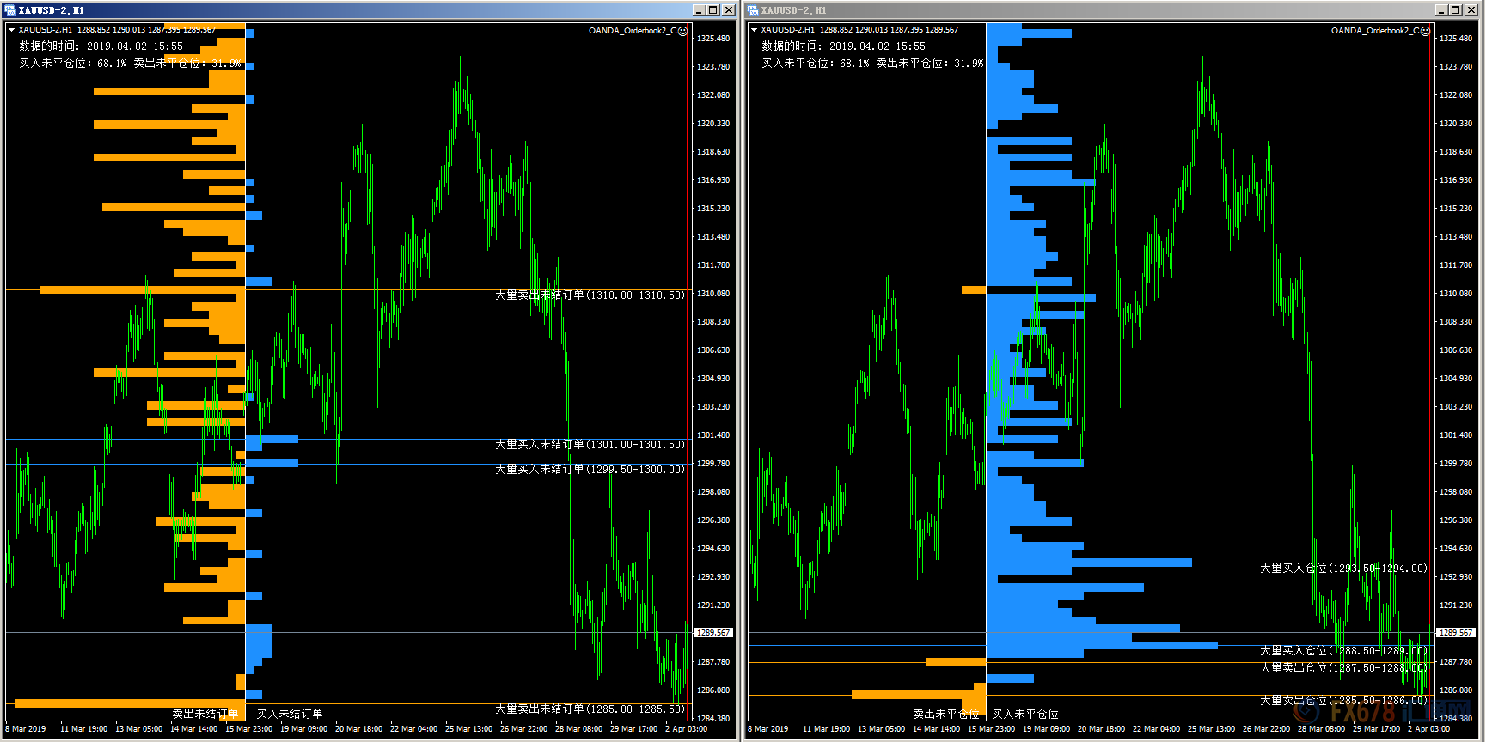Click the 8 Mar 2019 date on the left time axis
This screenshot has width=1486, height=742.
click(x=26, y=729)
